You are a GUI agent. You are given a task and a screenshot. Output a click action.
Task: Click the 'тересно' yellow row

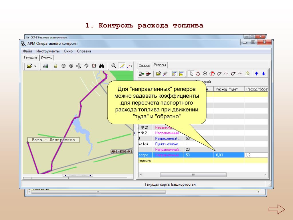[203, 160]
